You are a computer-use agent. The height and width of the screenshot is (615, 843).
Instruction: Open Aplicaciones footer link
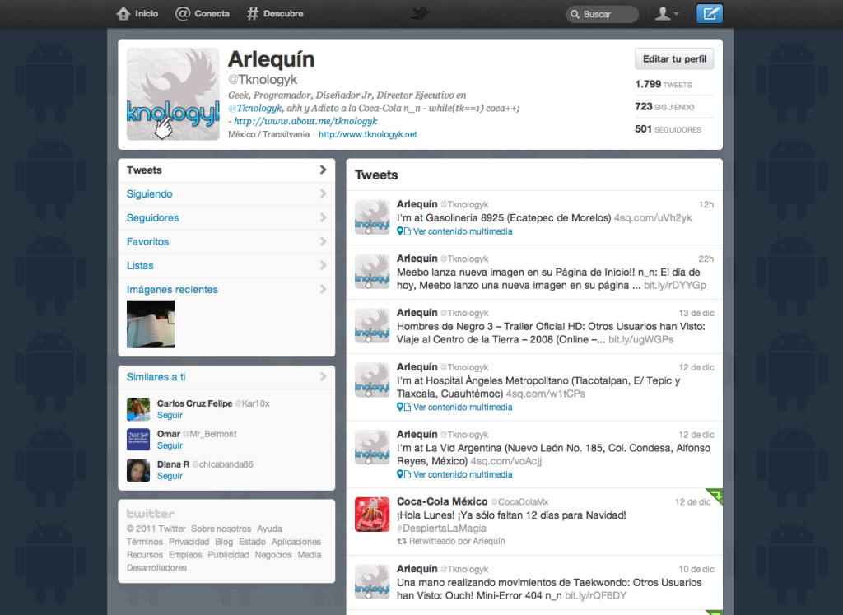click(296, 542)
